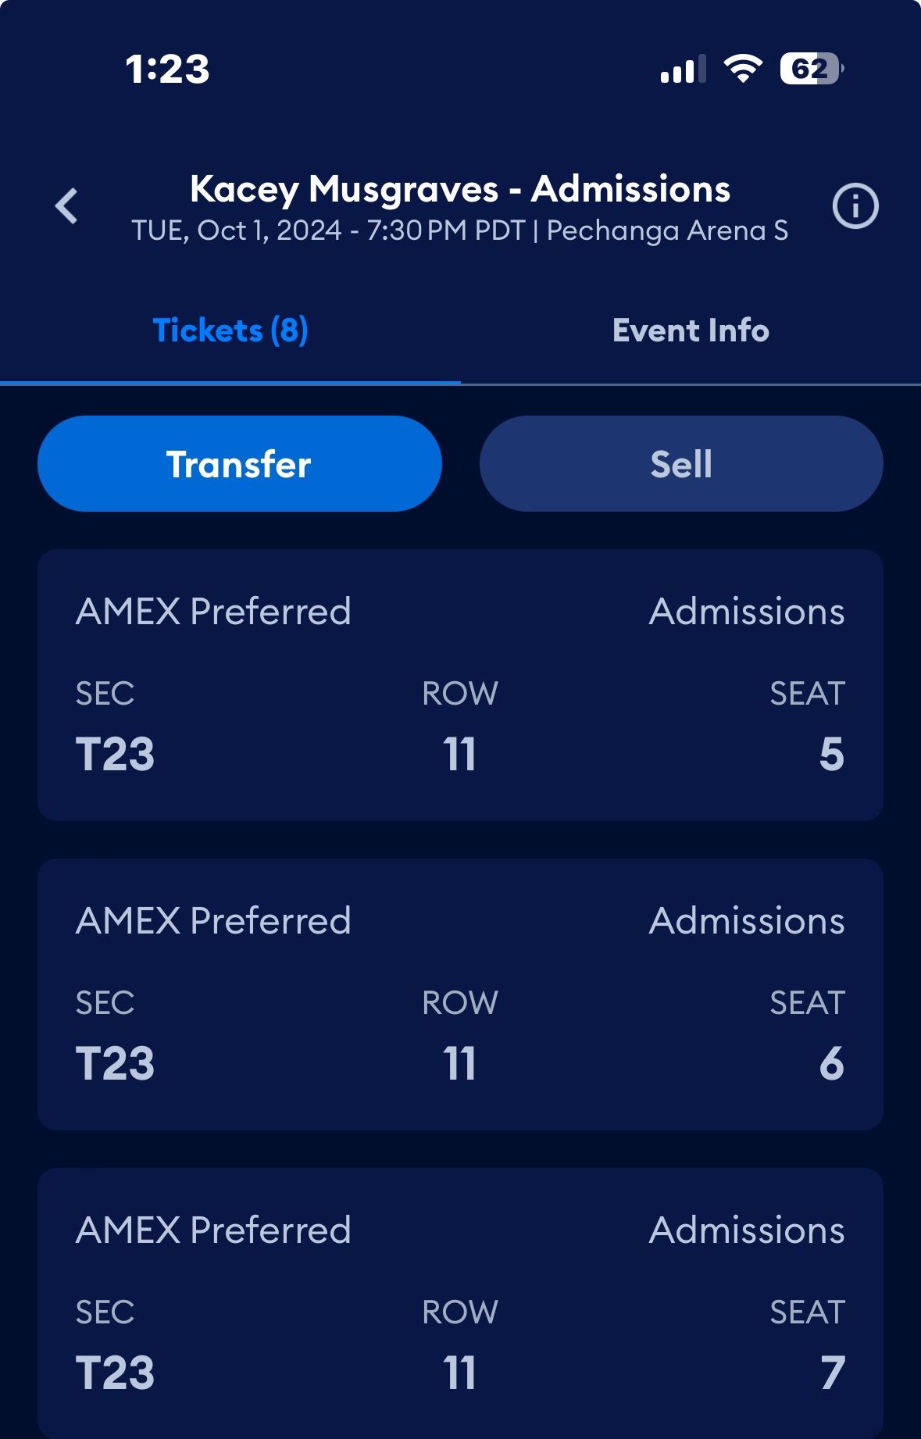Open the event info circle icon
The image size is (921, 1439).
pos(855,207)
